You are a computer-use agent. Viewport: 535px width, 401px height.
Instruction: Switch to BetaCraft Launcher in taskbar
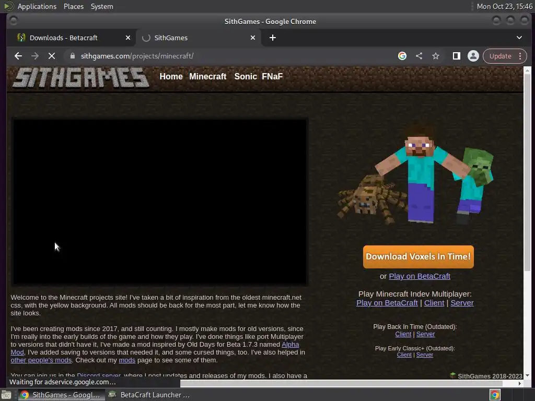[x=149, y=395]
